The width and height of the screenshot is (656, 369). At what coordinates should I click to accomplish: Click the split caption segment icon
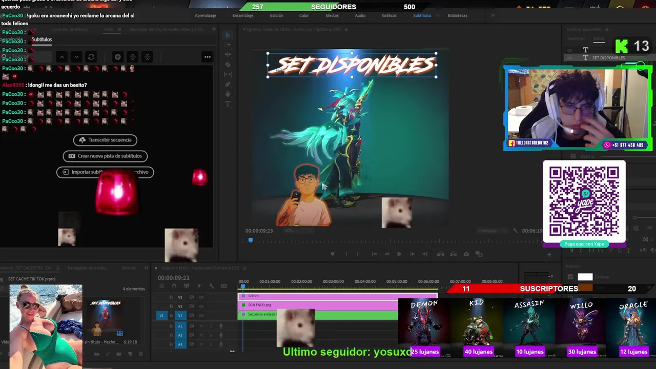point(132,57)
